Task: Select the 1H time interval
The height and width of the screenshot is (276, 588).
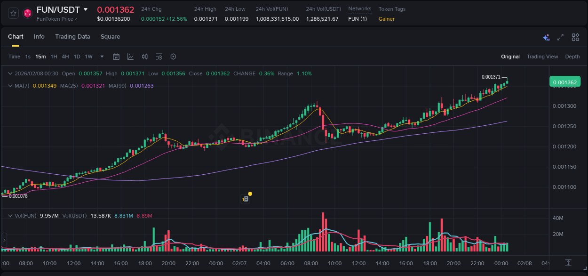Action: click(54, 57)
